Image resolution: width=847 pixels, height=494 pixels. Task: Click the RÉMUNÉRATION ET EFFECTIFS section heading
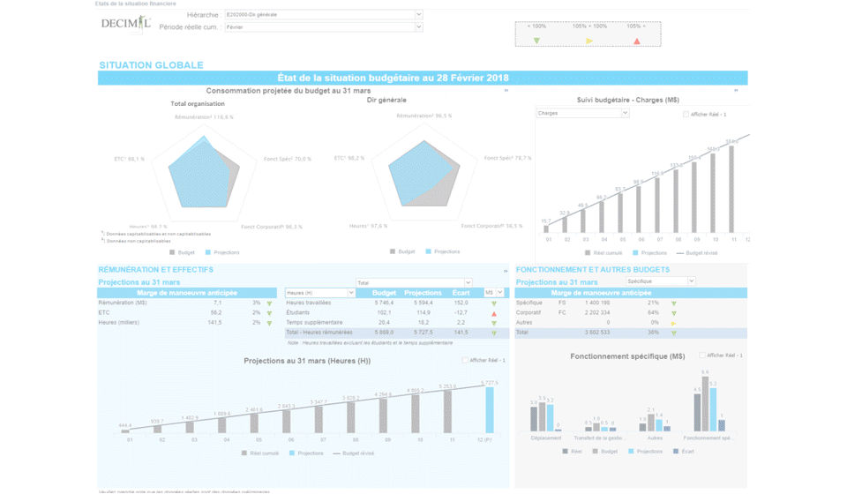tap(155, 269)
